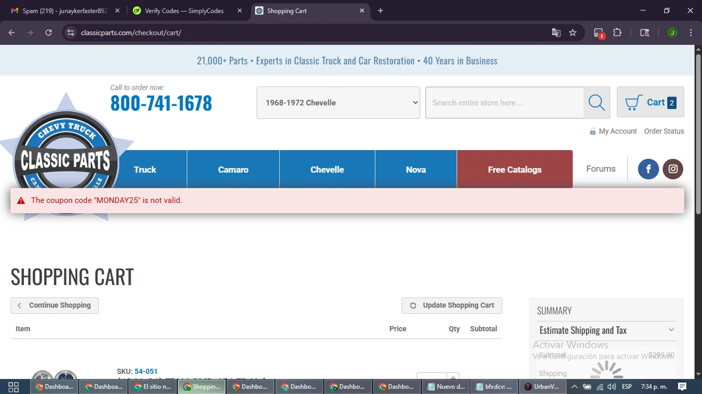Click the translate page icon

pyautogui.click(x=556, y=33)
